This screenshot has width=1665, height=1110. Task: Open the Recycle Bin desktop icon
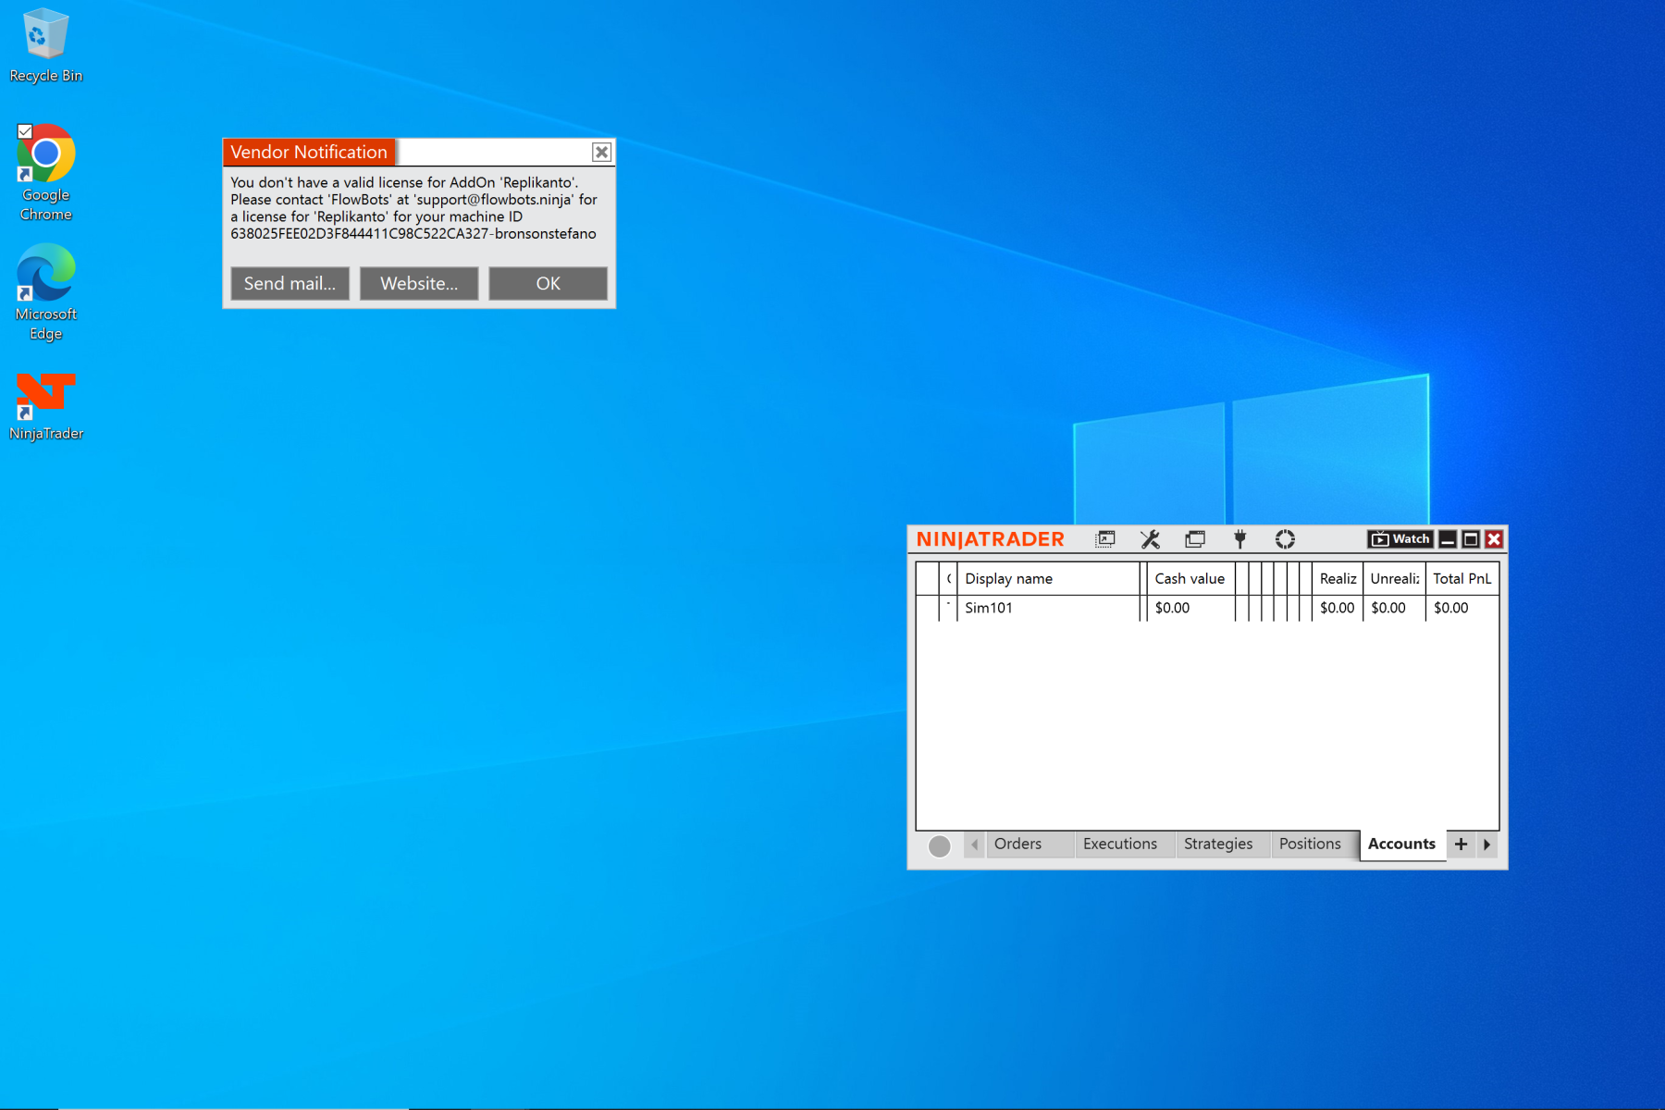point(45,46)
